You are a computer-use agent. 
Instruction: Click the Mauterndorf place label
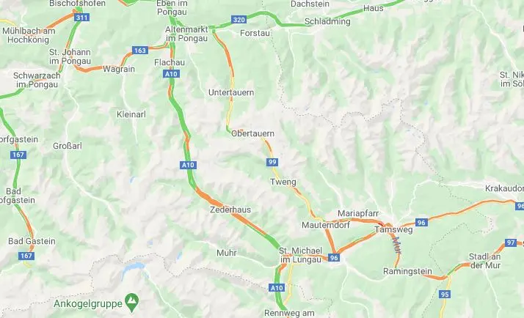(326, 225)
